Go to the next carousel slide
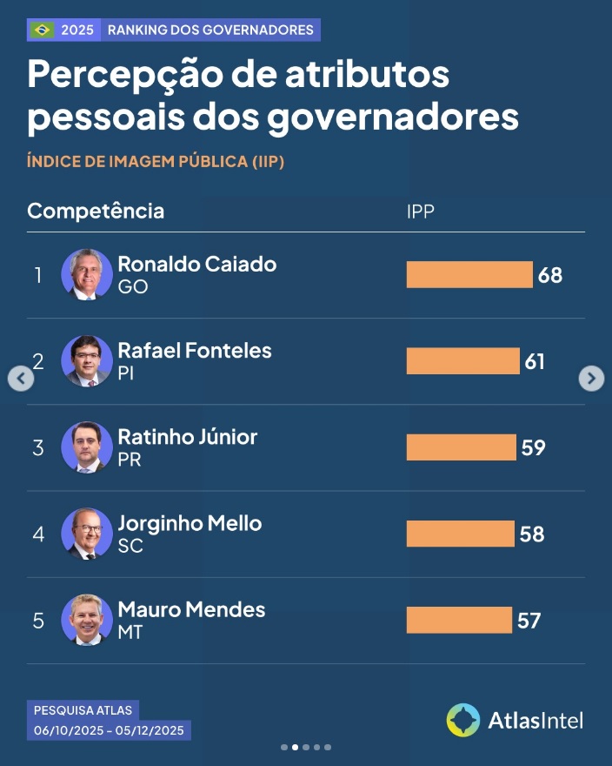This screenshot has width=612, height=766. 591,378
